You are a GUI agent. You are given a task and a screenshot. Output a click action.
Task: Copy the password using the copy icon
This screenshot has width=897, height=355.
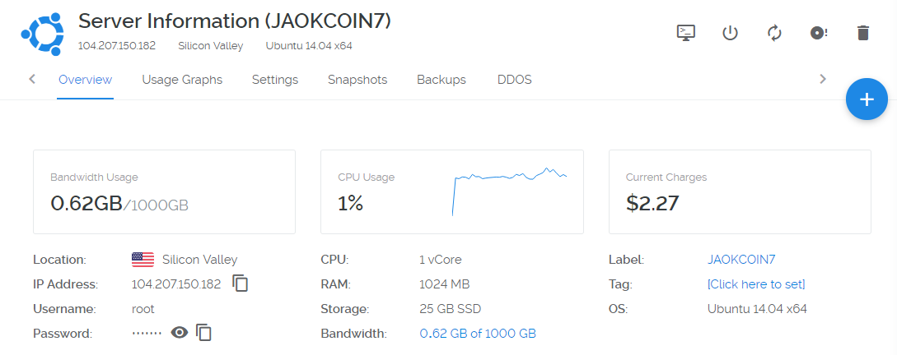point(203,332)
